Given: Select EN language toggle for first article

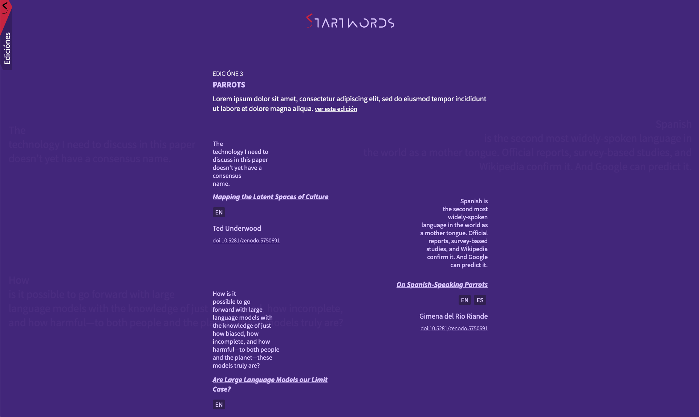Looking at the screenshot, I should click(x=219, y=212).
